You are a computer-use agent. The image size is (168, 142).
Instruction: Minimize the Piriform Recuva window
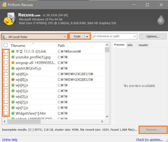(134, 5)
